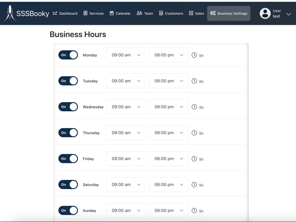Slide Wednesday's toggle to Off
Image resolution: width=296 pixels, height=222 pixels.
tap(68, 107)
